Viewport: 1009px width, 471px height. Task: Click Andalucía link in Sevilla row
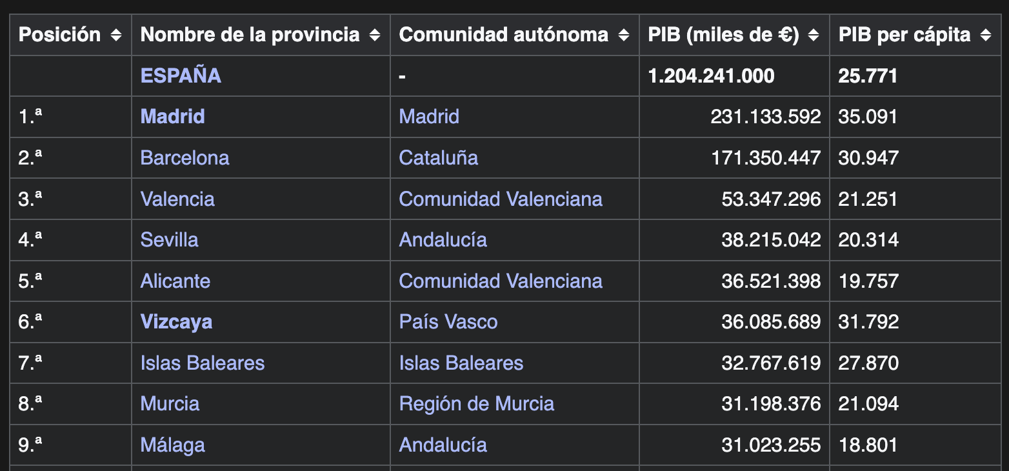(443, 239)
